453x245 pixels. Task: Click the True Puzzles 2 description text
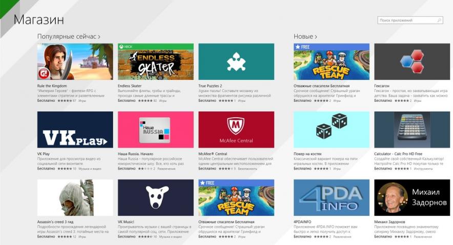point(234,93)
